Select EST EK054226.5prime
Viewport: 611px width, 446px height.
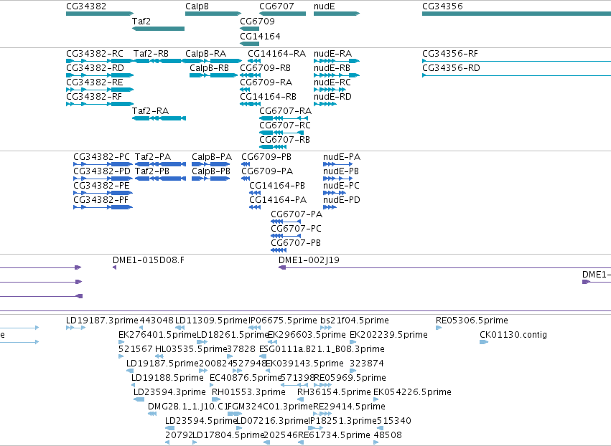376,399
